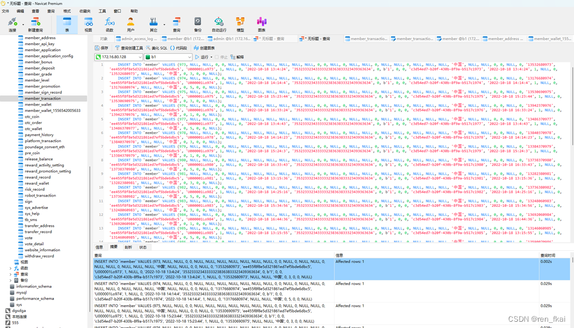Open the 视图 (View) toolbar icon

point(88,24)
